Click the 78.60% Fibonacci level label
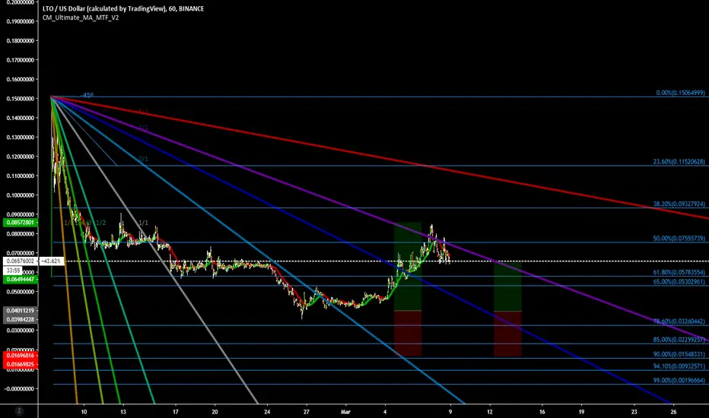 point(679,321)
